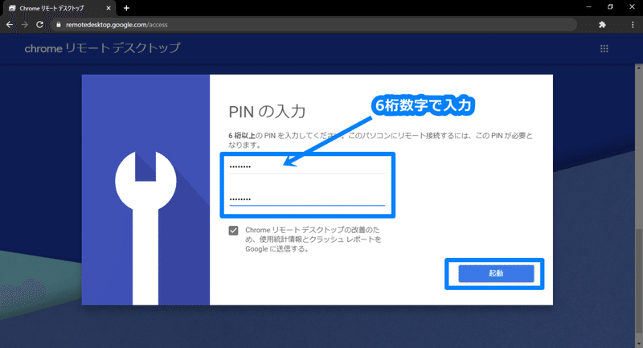Click the address bar URL field

313,25
